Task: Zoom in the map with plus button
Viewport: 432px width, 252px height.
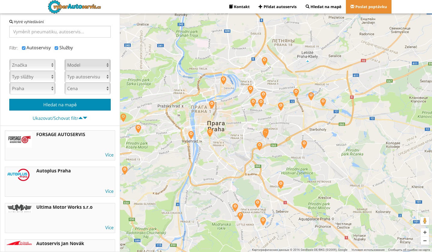Action: [x=425, y=232]
